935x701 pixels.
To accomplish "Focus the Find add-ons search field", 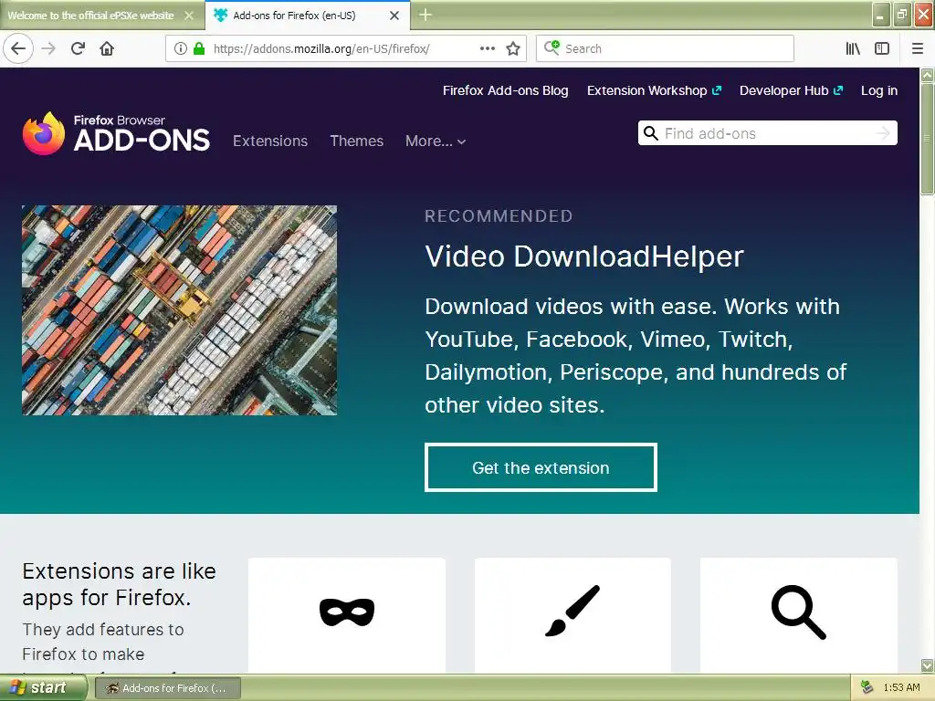I will coord(767,133).
